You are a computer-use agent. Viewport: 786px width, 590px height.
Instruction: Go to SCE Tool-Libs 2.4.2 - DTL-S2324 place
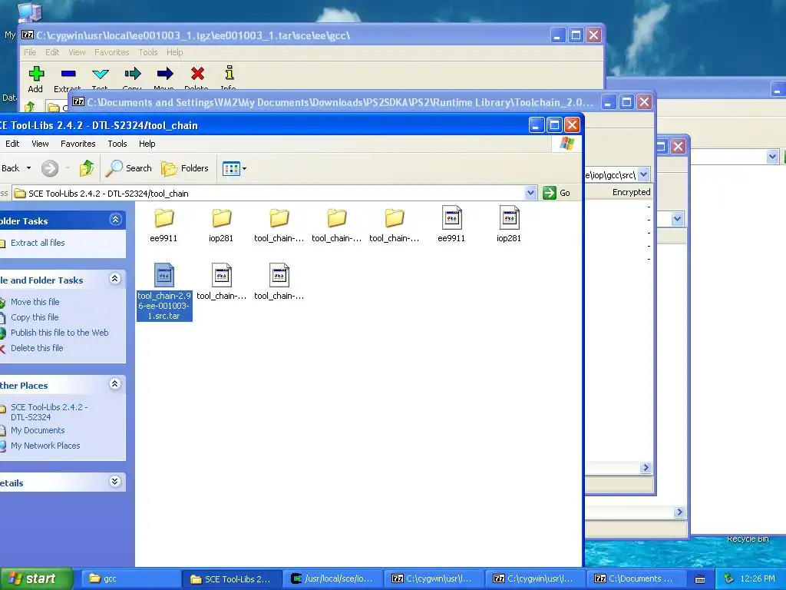[x=49, y=412]
